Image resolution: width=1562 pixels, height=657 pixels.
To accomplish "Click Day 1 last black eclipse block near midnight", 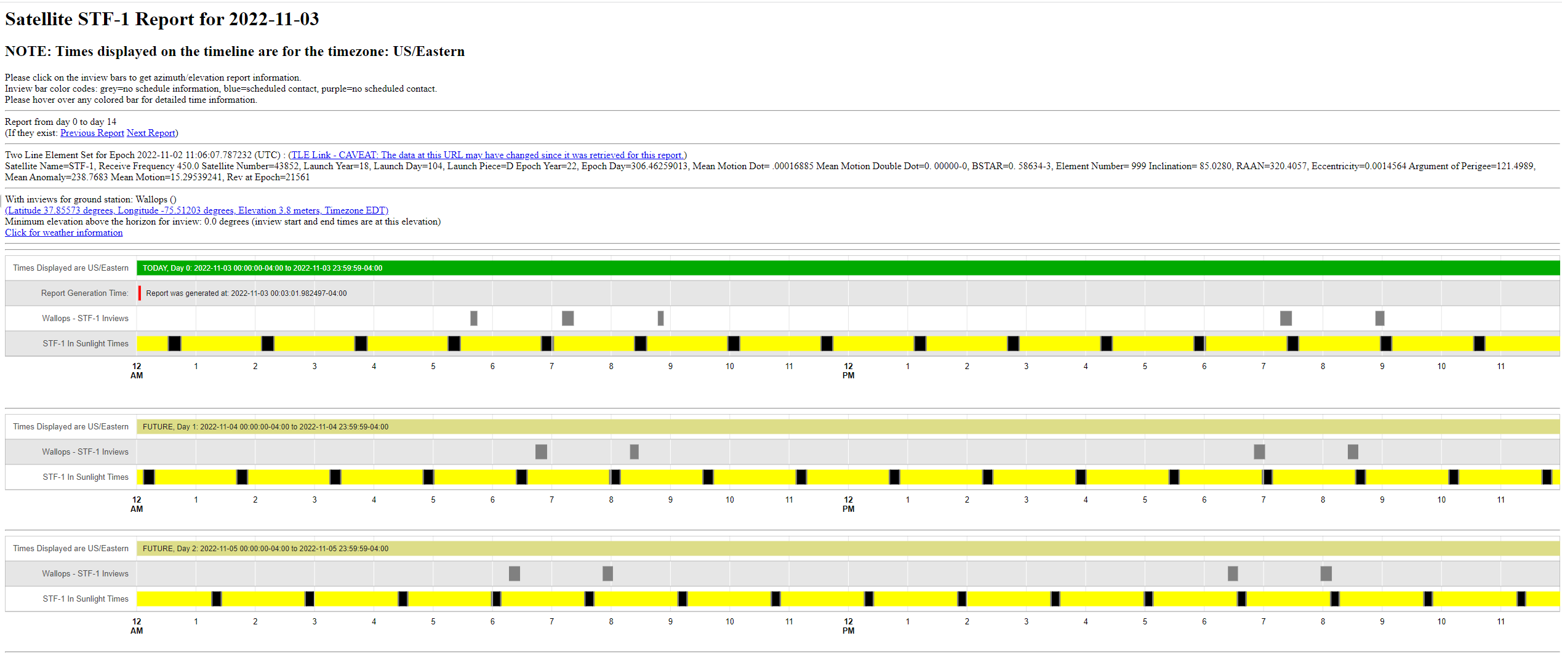I will 1547,477.
